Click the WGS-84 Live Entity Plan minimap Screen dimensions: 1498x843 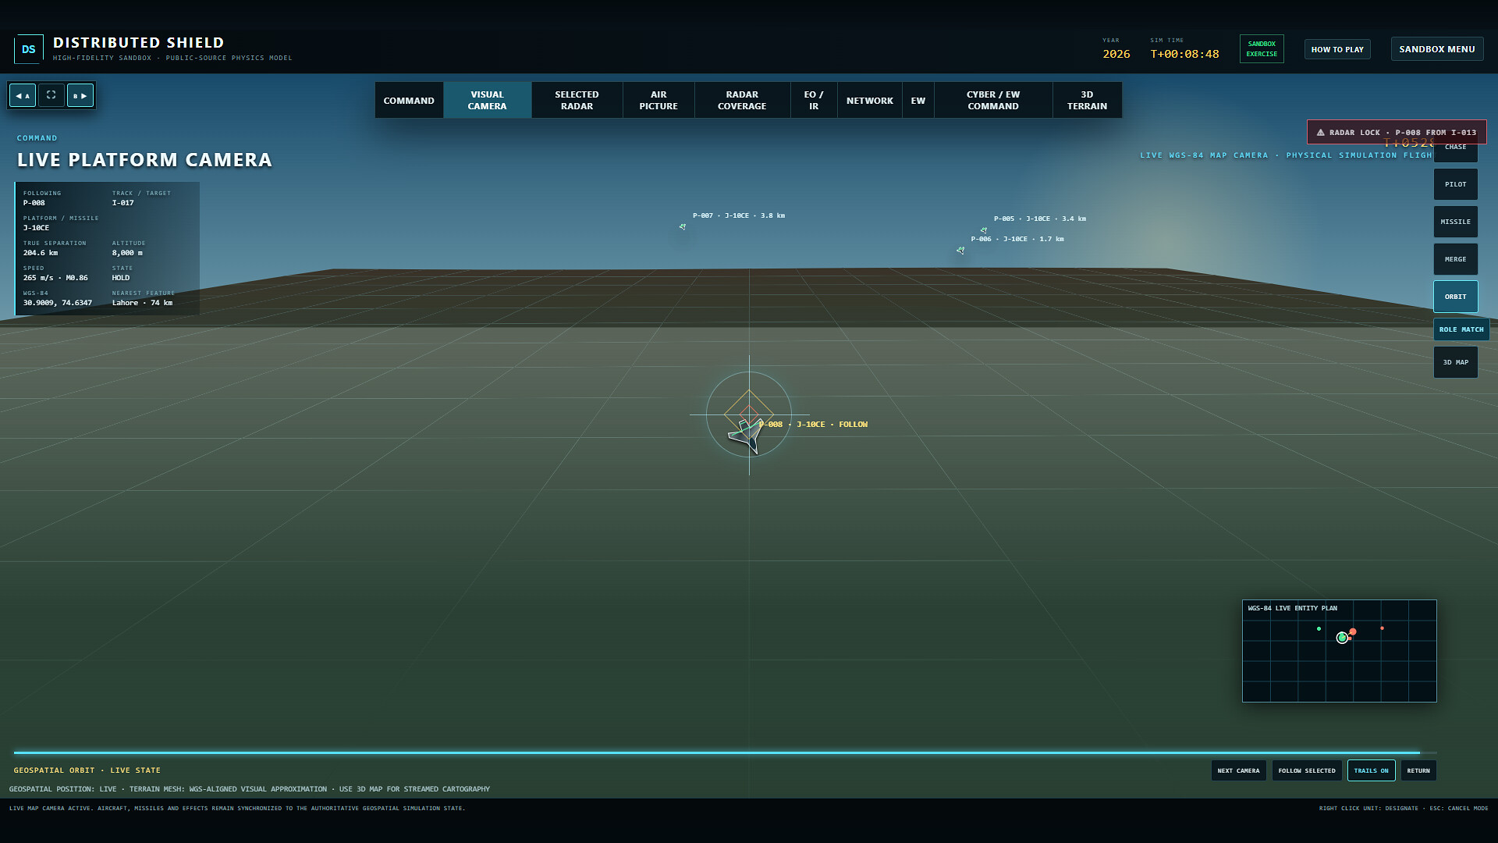1339,651
